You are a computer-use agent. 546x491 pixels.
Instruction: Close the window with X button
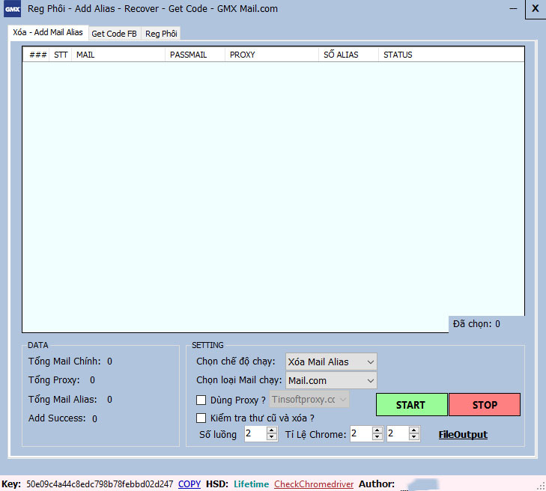click(x=536, y=8)
